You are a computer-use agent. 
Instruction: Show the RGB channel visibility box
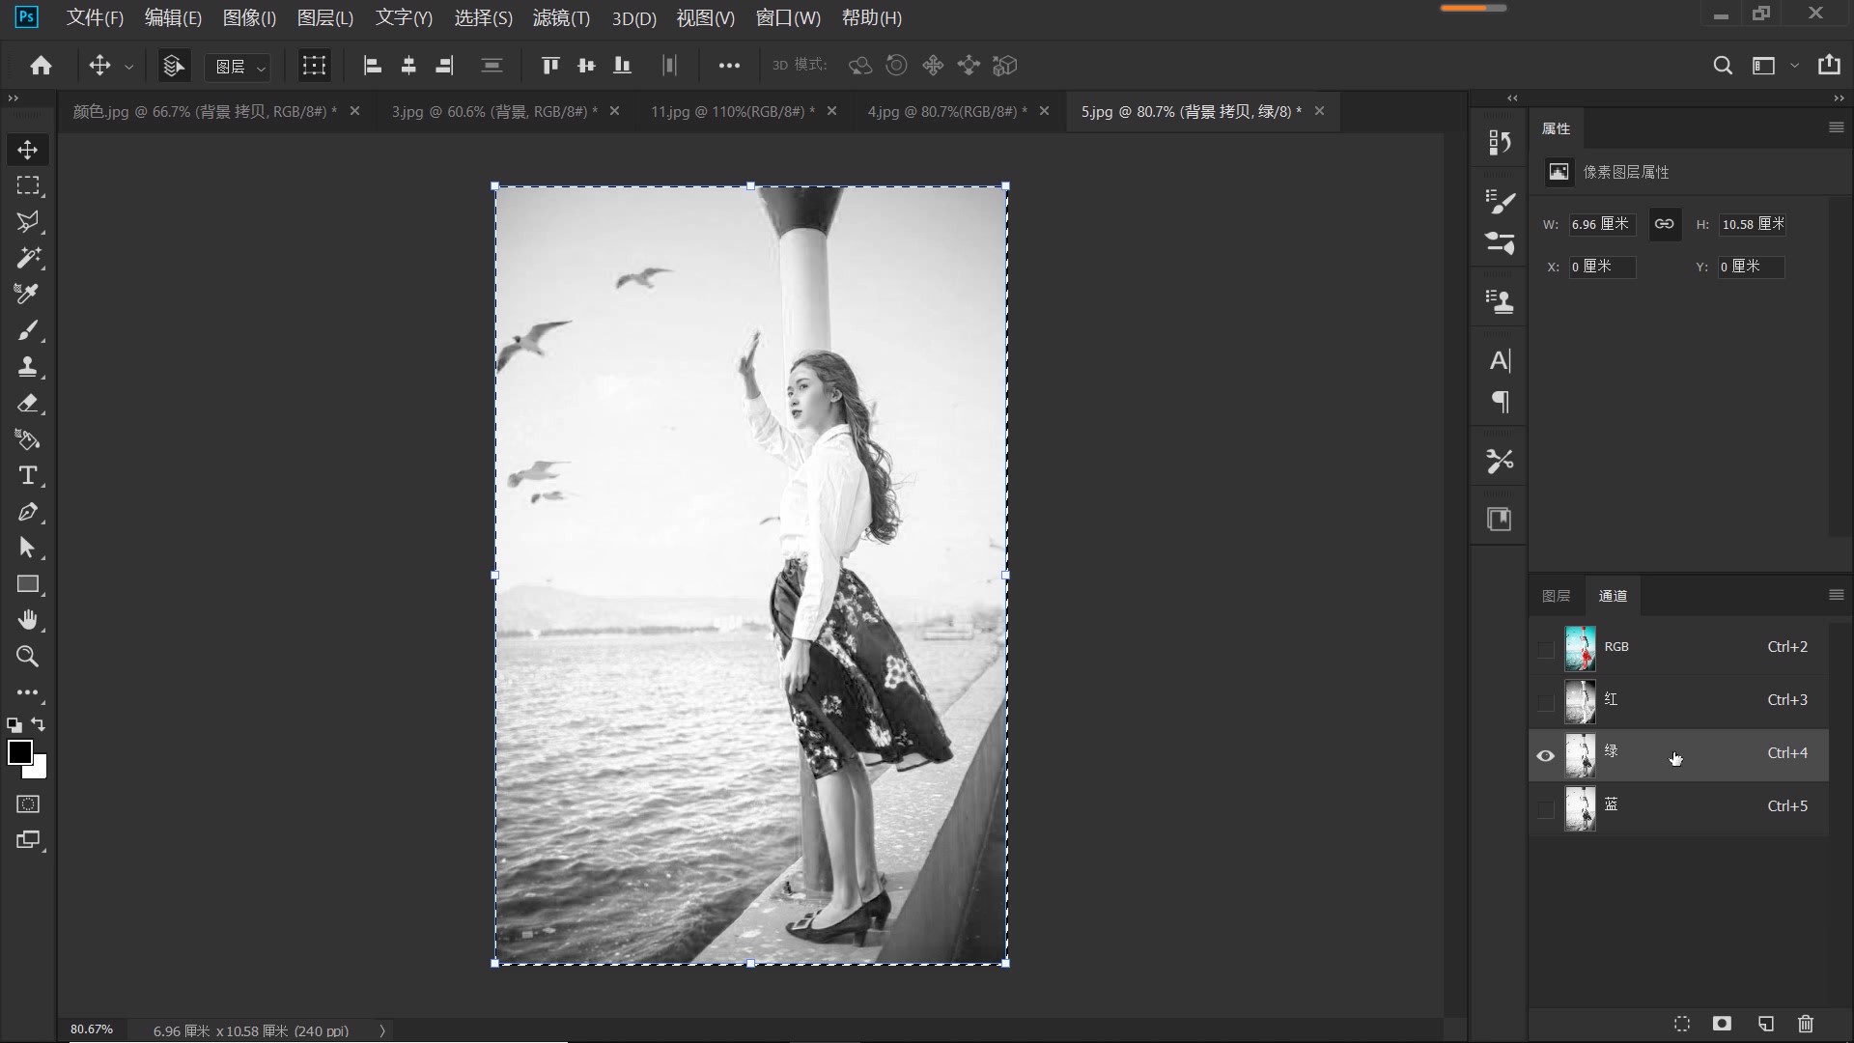tap(1545, 649)
